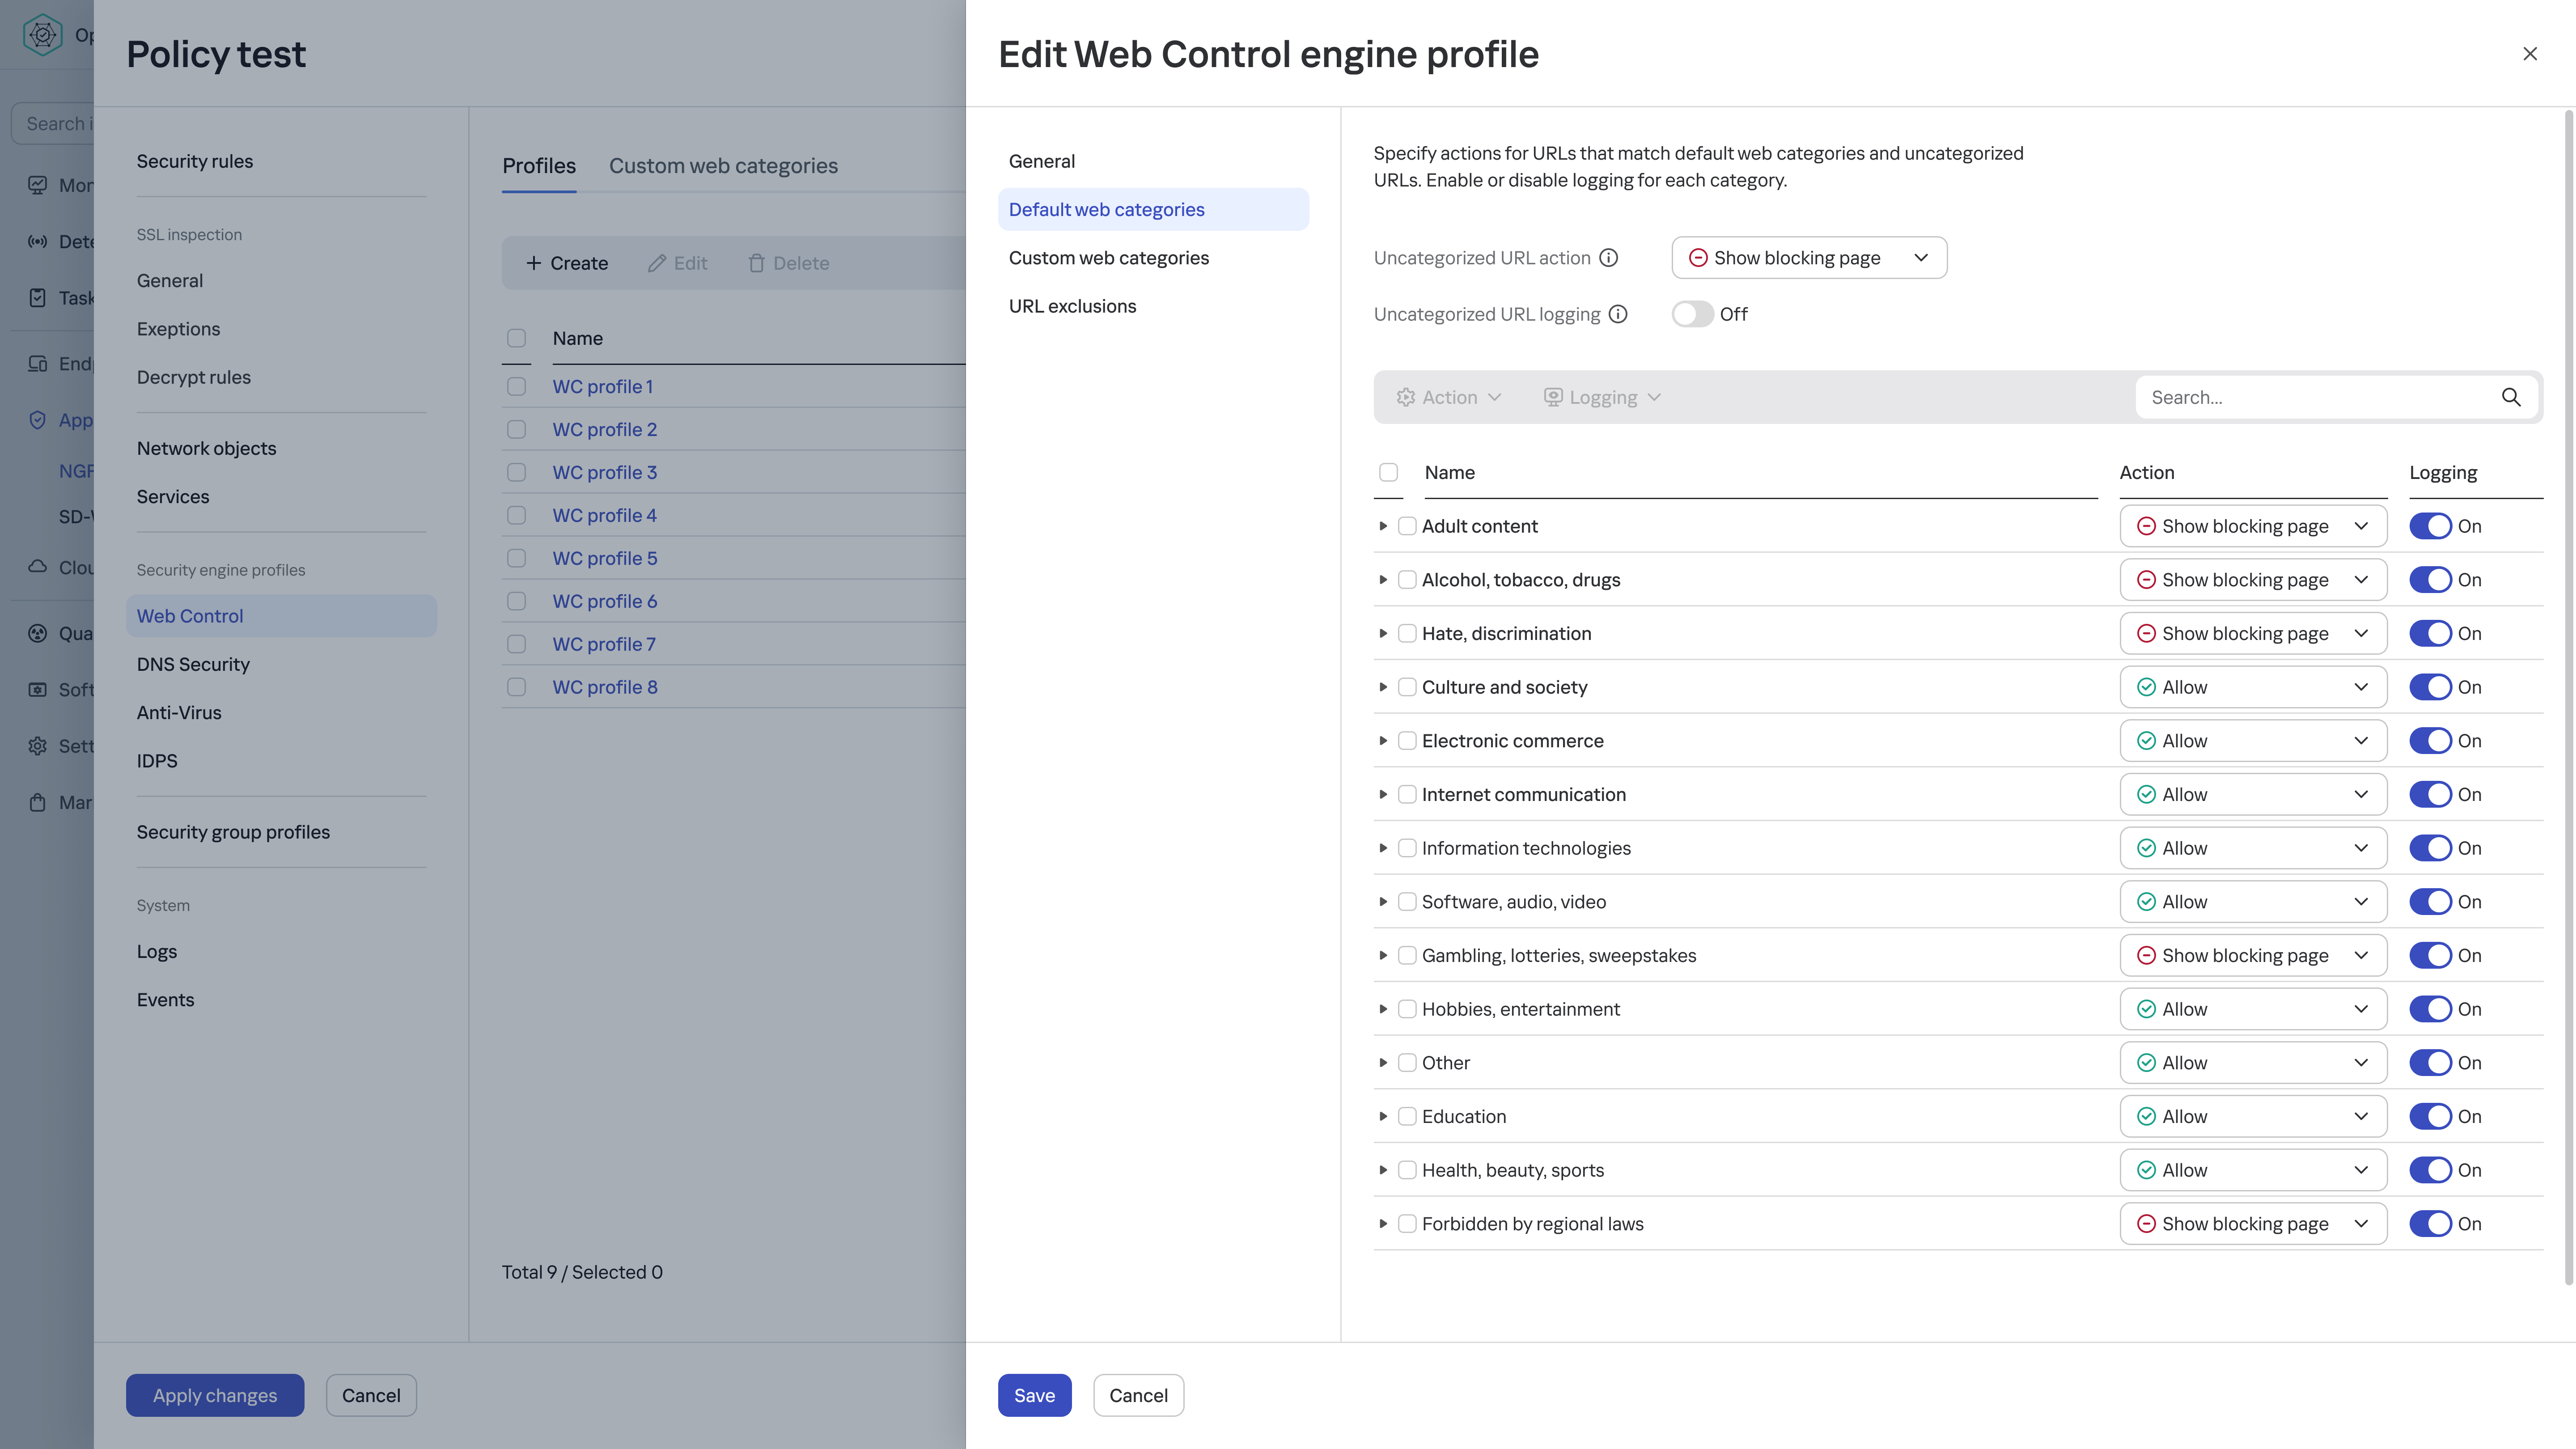Check the Gambling, lotteries, sweepstakes checkbox
2576x1449 pixels.
(1407, 955)
